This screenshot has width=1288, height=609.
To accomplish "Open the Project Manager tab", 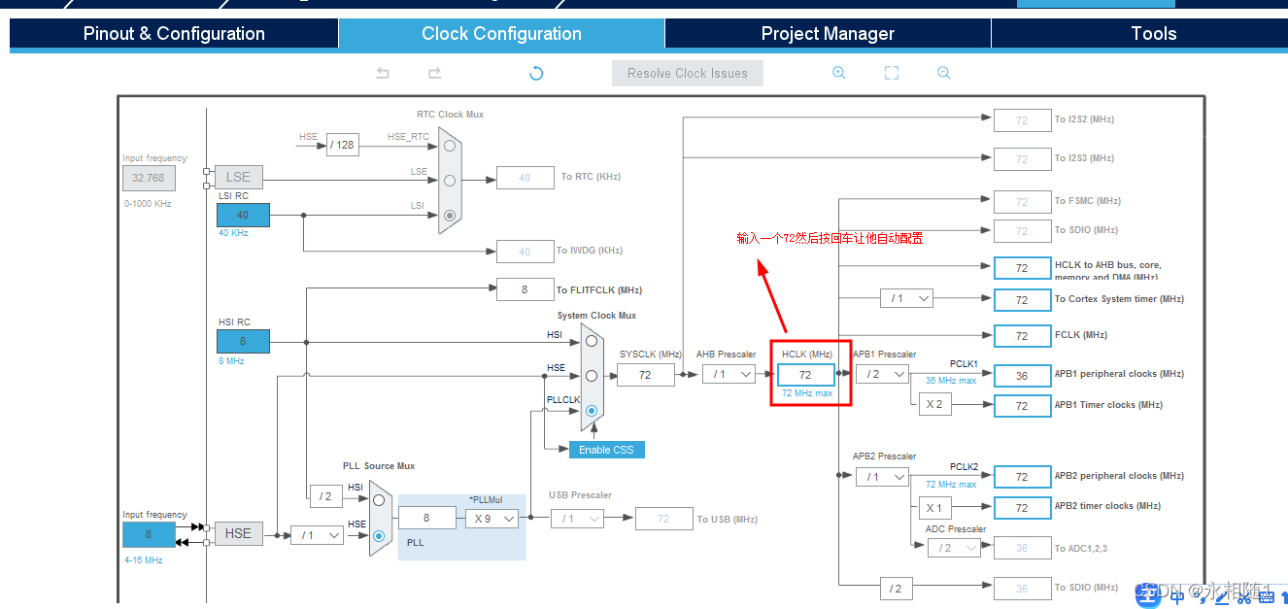I will point(828,34).
